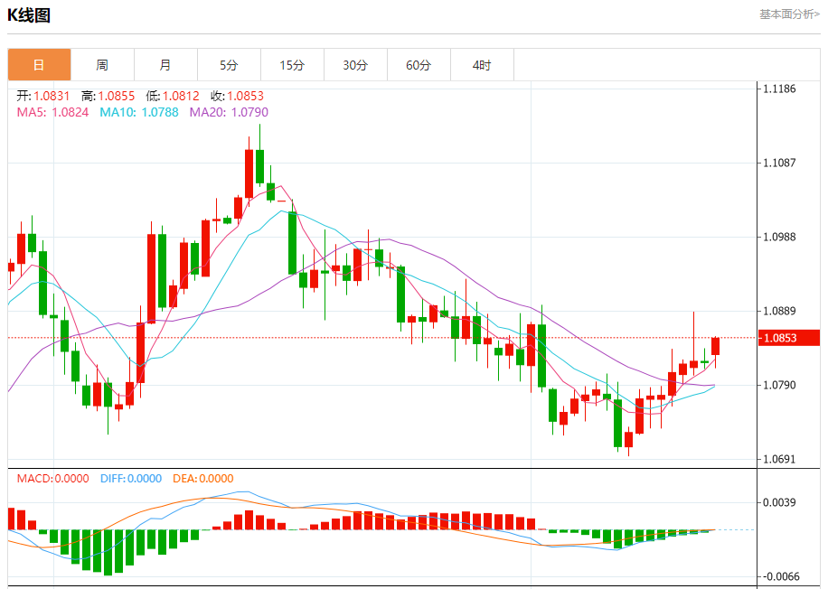Viewport: 828px width, 589px height.
Task: Click the 1.1186 price axis label
Action: [778, 89]
